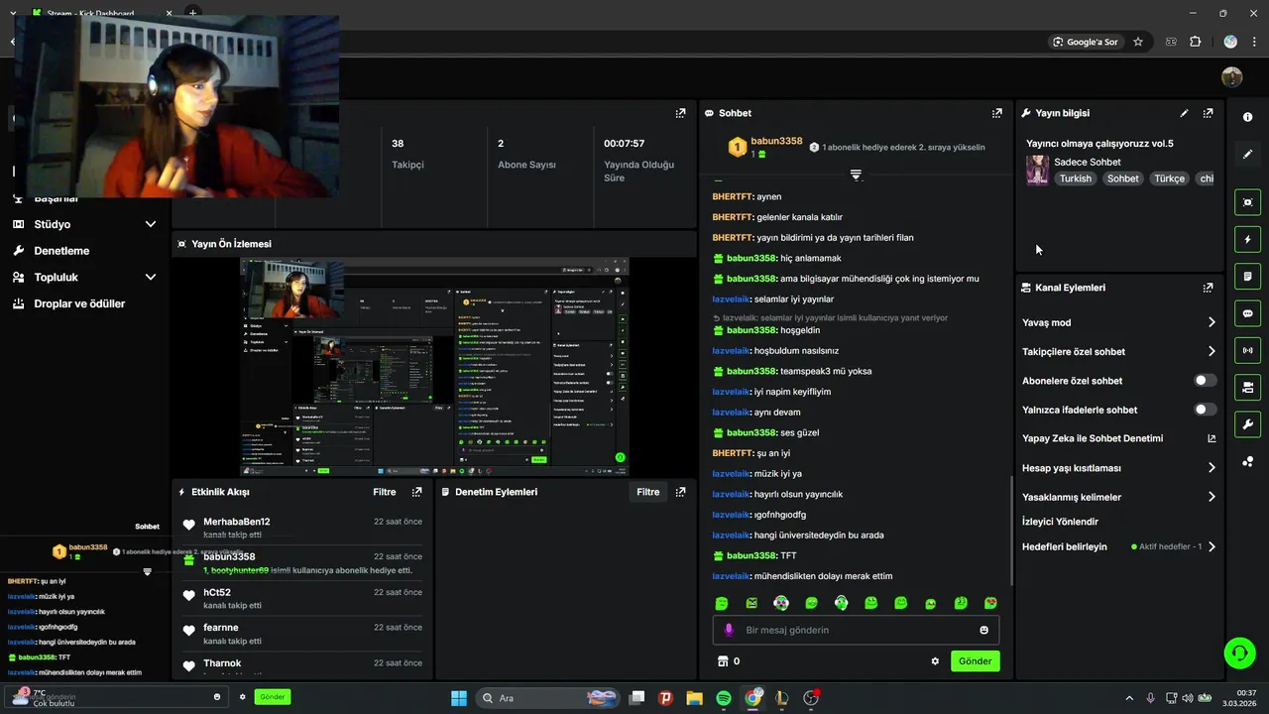This screenshot has height=714, width=1269.
Task: Open Google'a Sor button in address bar
Action: 1087,42
